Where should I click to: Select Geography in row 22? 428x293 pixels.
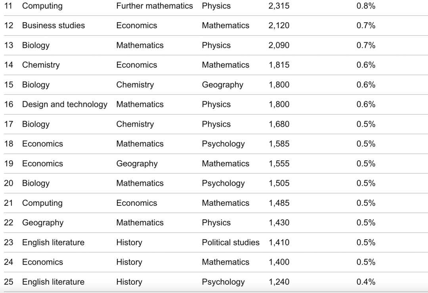point(43,223)
